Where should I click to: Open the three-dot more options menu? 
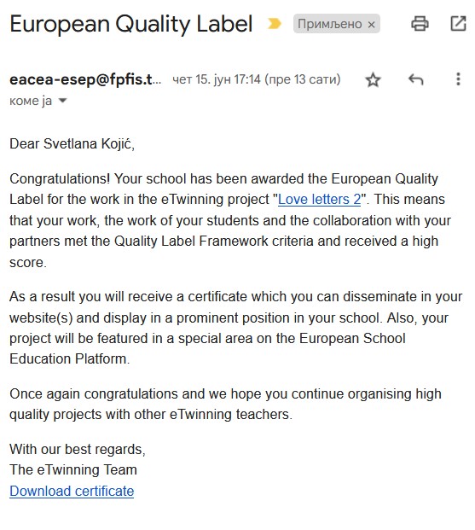tap(458, 79)
